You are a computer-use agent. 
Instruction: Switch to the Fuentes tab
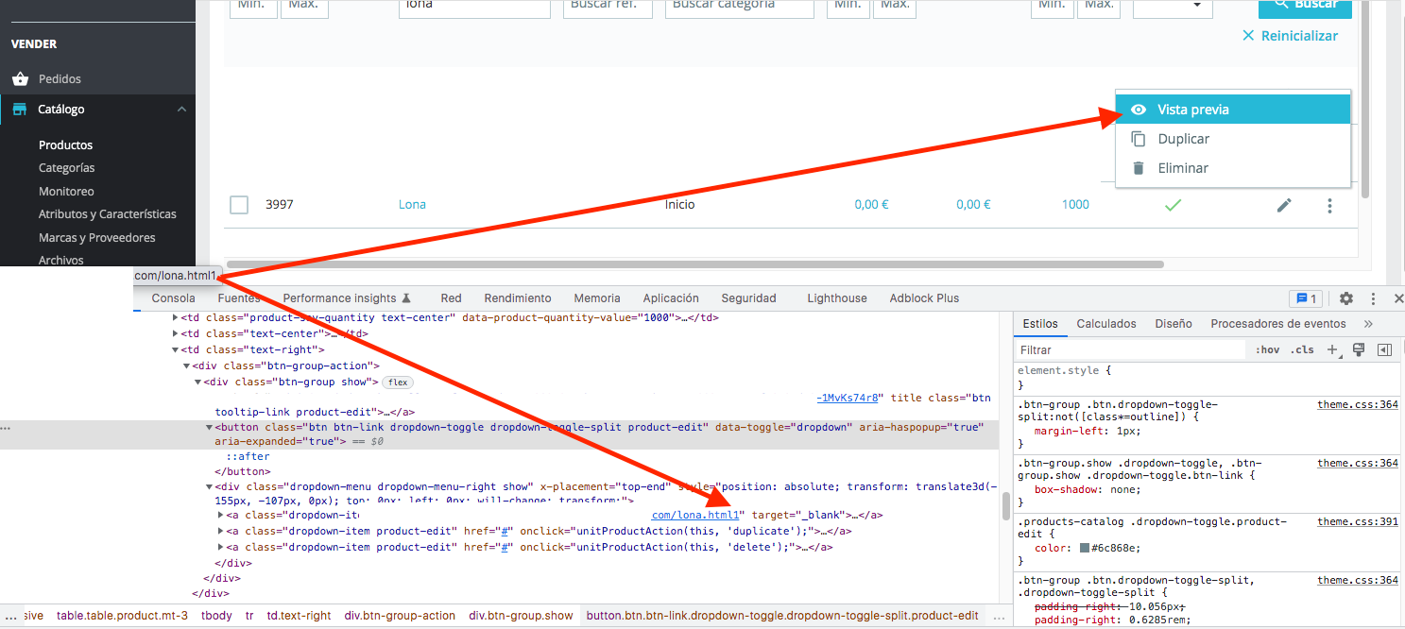(x=239, y=298)
